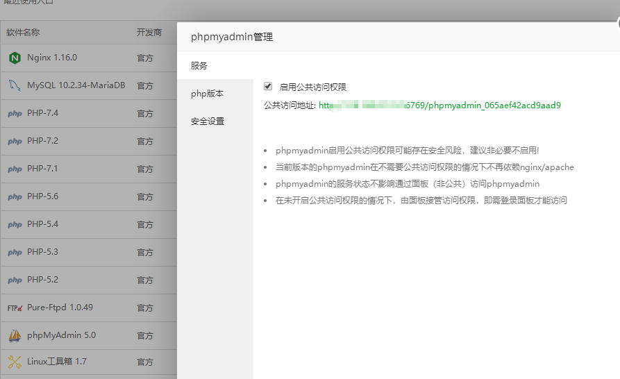Screen dimensions: 620x379
Task: Toggle the 启用公共访问权限 checkbox
Action: pyautogui.click(x=268, y=86)
